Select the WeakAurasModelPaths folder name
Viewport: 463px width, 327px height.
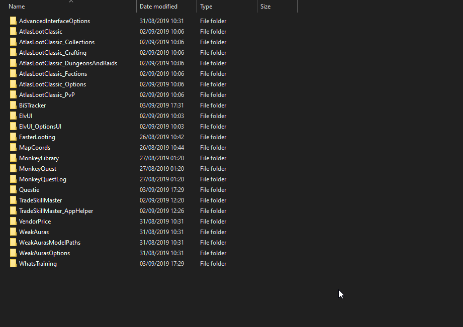pos(50,243)
